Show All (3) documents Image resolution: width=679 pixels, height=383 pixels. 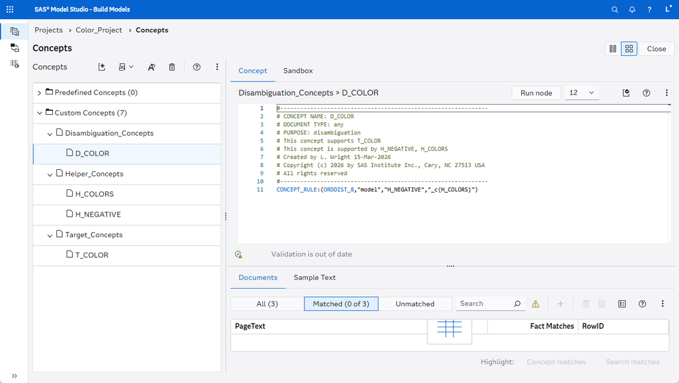pos(267,304)
